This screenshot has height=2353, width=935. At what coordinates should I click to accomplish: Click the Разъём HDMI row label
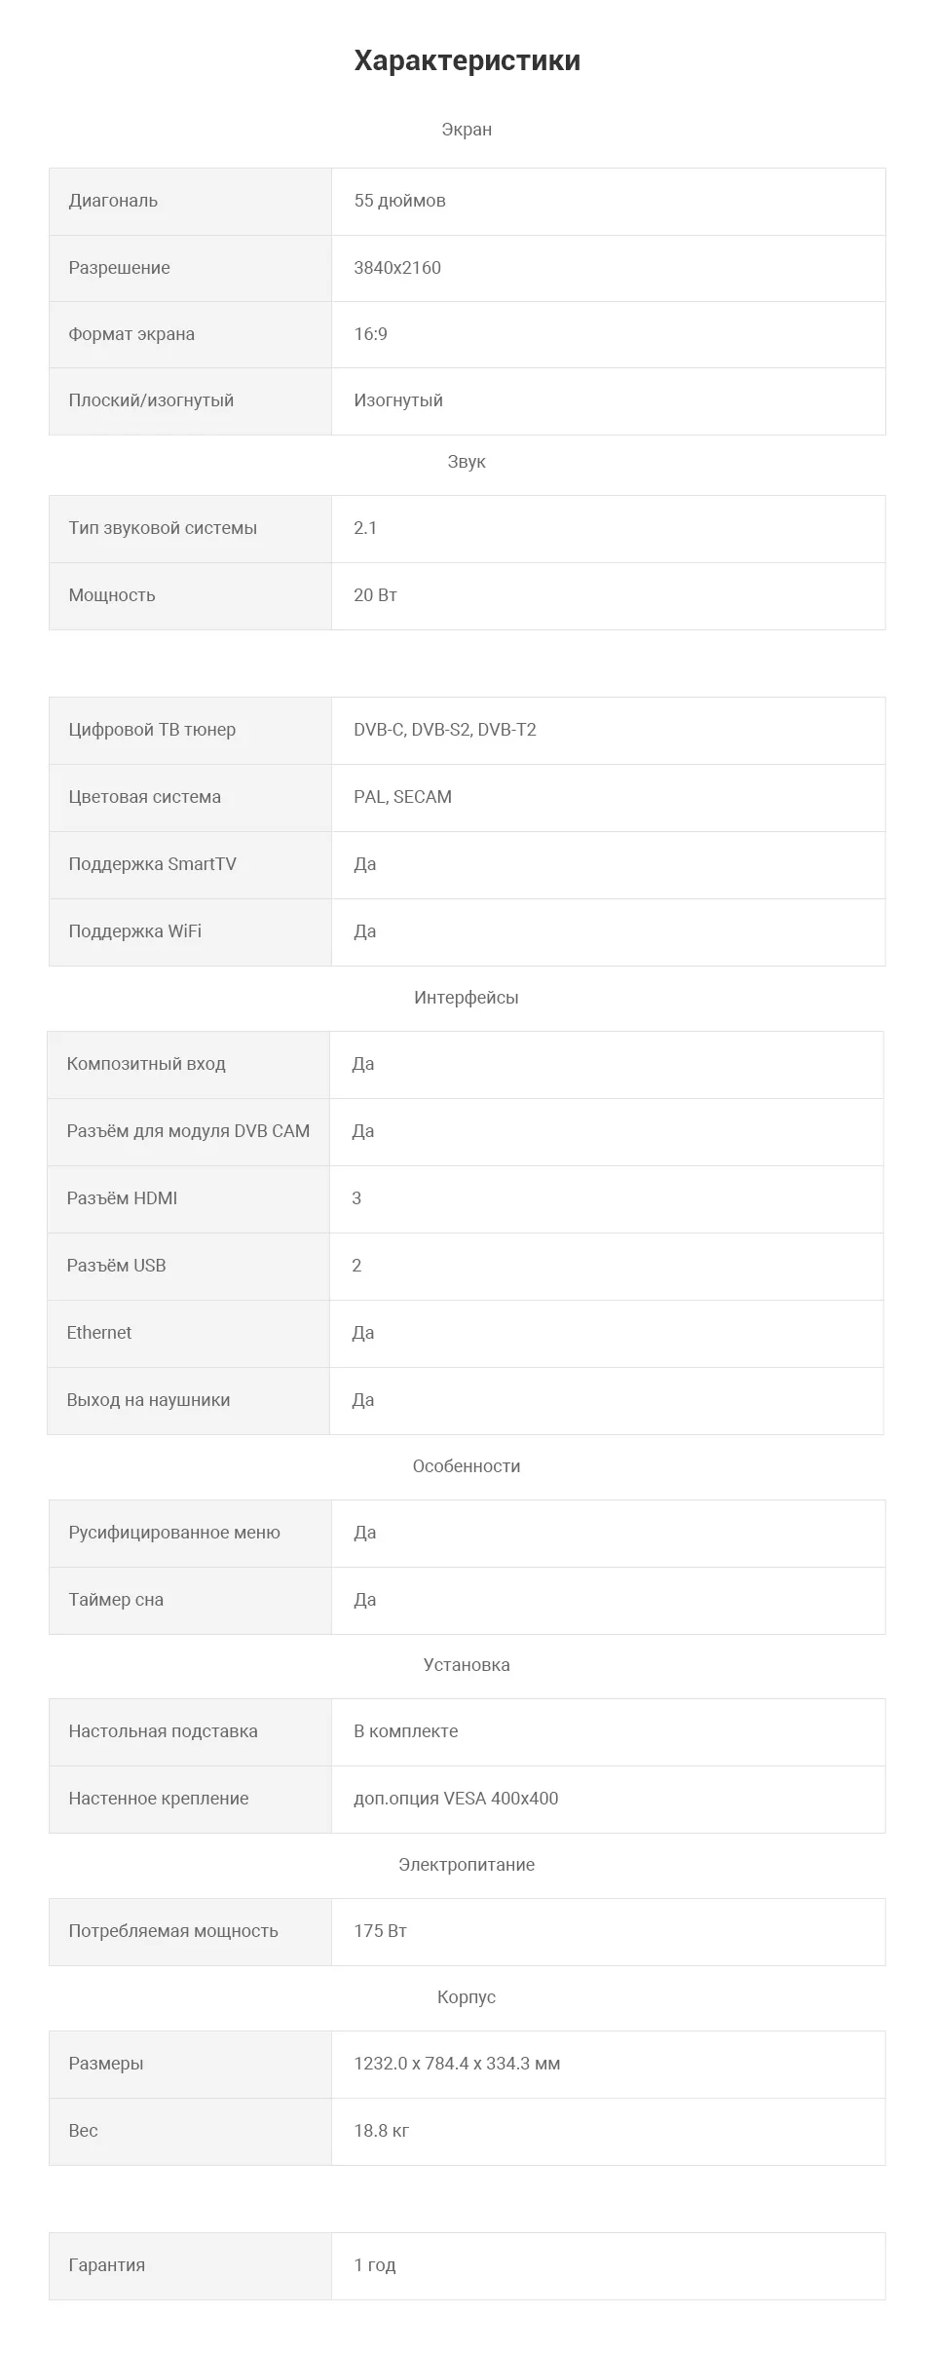click(x=122, y=1198)
